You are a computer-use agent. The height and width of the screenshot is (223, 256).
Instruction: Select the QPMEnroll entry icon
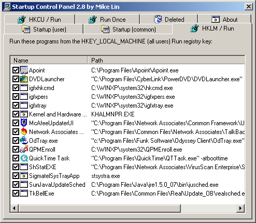(24, 150)
